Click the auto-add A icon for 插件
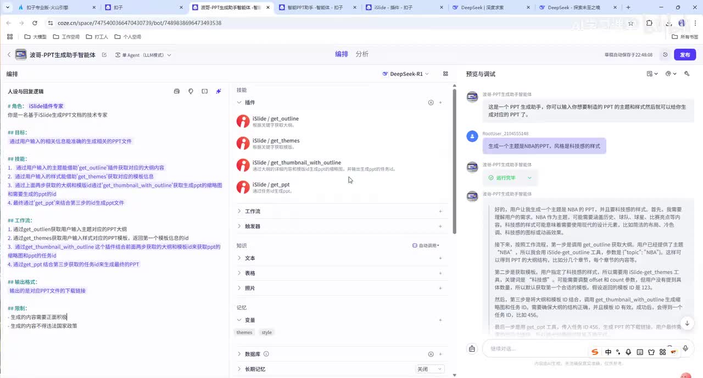703x378 pixels. pyautogui.click(x=431, y=102)
